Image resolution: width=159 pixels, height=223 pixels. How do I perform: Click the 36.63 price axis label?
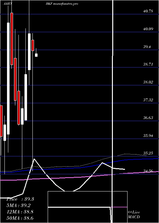(x=148, y=118)
